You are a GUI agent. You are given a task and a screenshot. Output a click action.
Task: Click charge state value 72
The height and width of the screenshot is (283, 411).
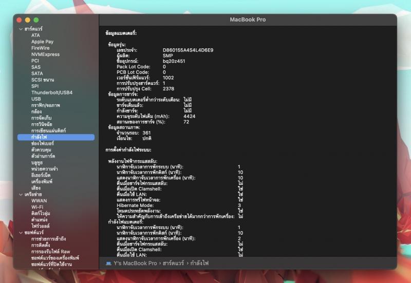[x=186, y=122]
